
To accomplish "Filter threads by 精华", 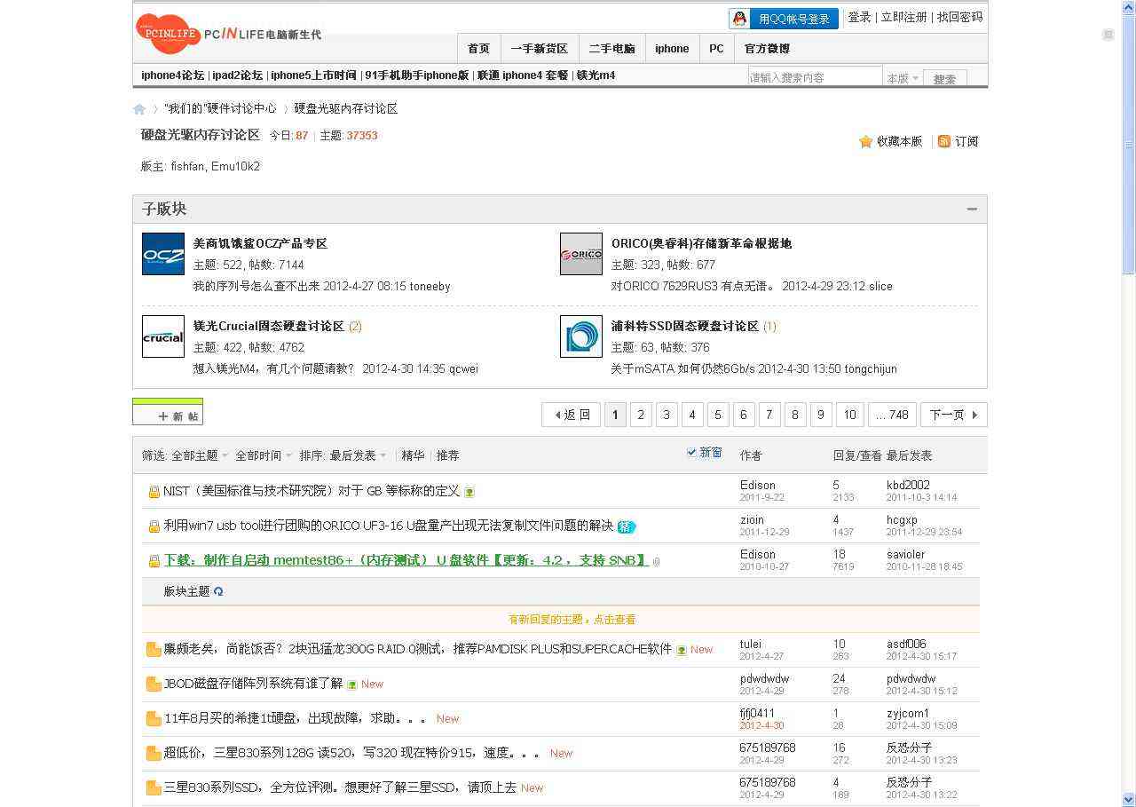I will click(413, 455).
